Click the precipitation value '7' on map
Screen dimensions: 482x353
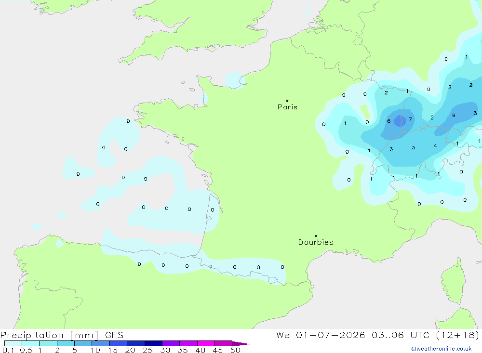410,119
